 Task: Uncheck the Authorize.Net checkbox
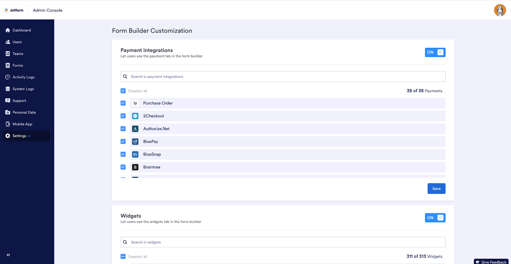pyautogui.click(x=123, y=129)
